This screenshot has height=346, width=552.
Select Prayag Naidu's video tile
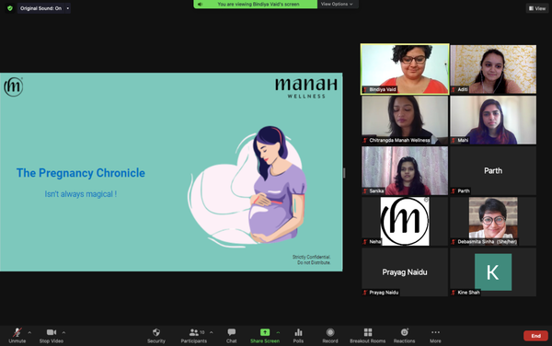[x=405, y=272]
